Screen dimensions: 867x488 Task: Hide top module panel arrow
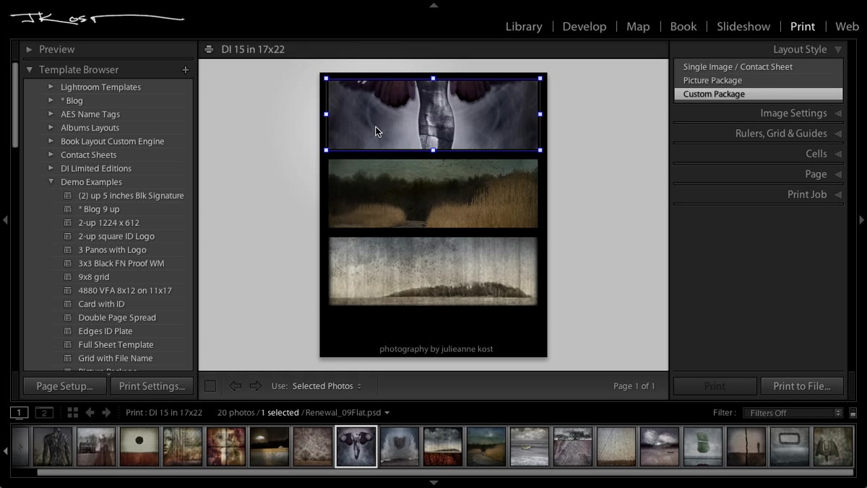(433, 5)
